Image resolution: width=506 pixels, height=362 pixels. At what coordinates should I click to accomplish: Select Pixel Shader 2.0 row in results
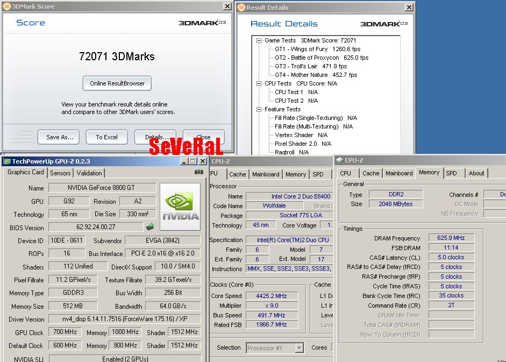[303, 144]
